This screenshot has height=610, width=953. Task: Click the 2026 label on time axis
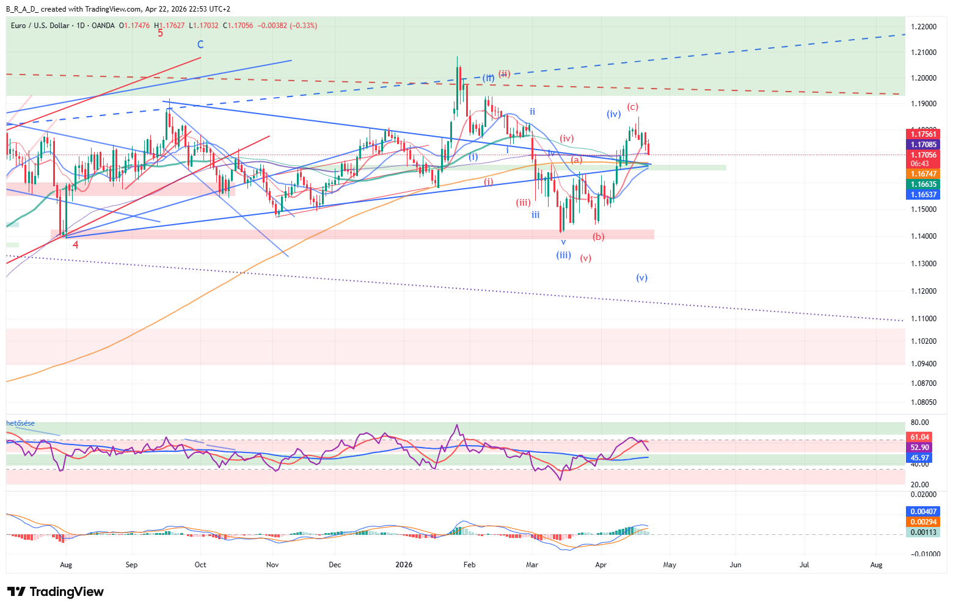pos(404,565)
